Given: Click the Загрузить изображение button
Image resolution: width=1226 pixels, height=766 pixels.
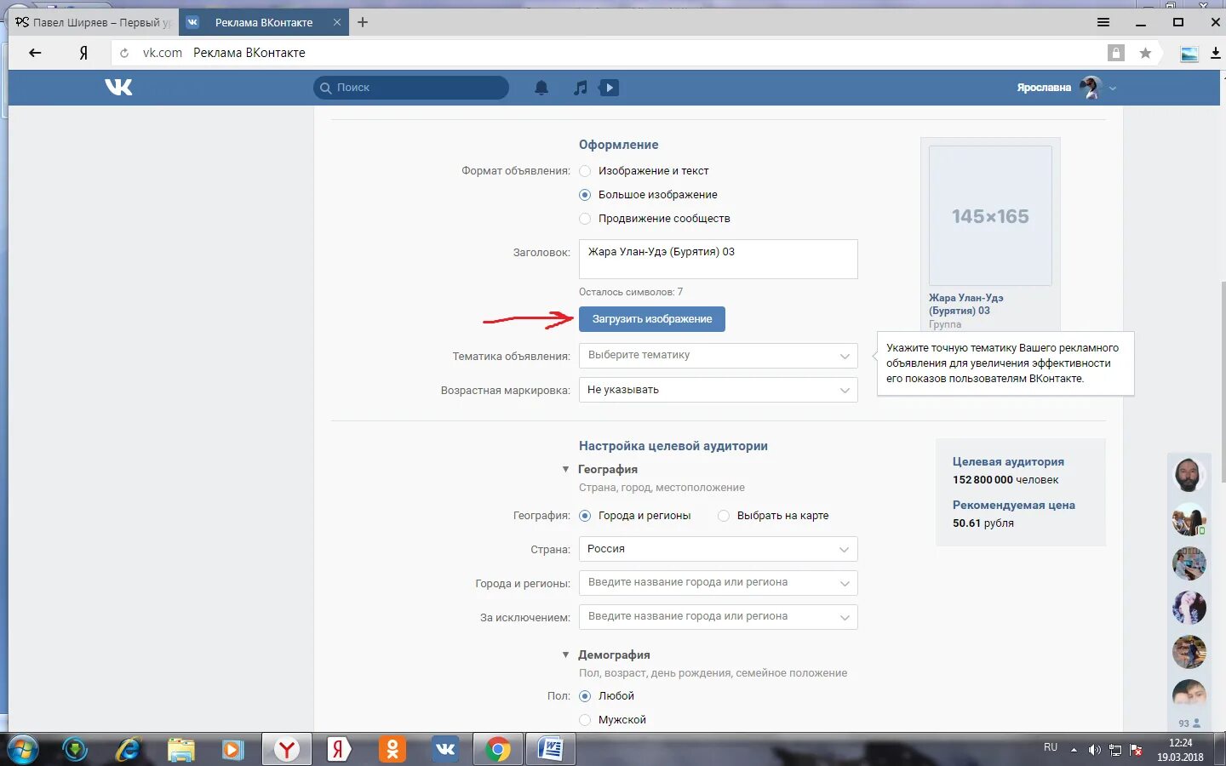Looking at the screenshot, I should pyautogui.click(x=652, y=319).
